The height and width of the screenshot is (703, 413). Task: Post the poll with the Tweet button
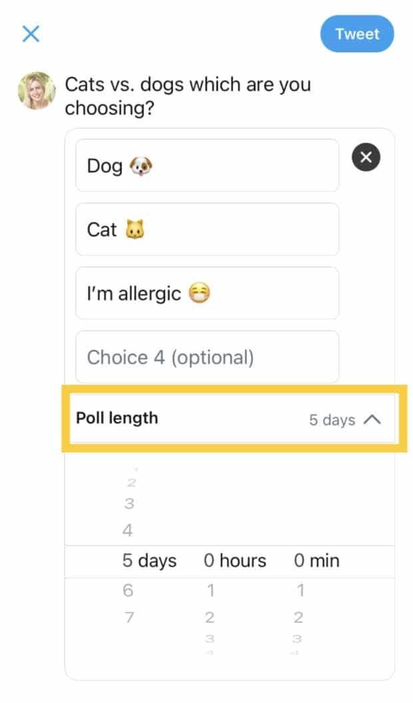pyautogui.click(x=357, y=34)
